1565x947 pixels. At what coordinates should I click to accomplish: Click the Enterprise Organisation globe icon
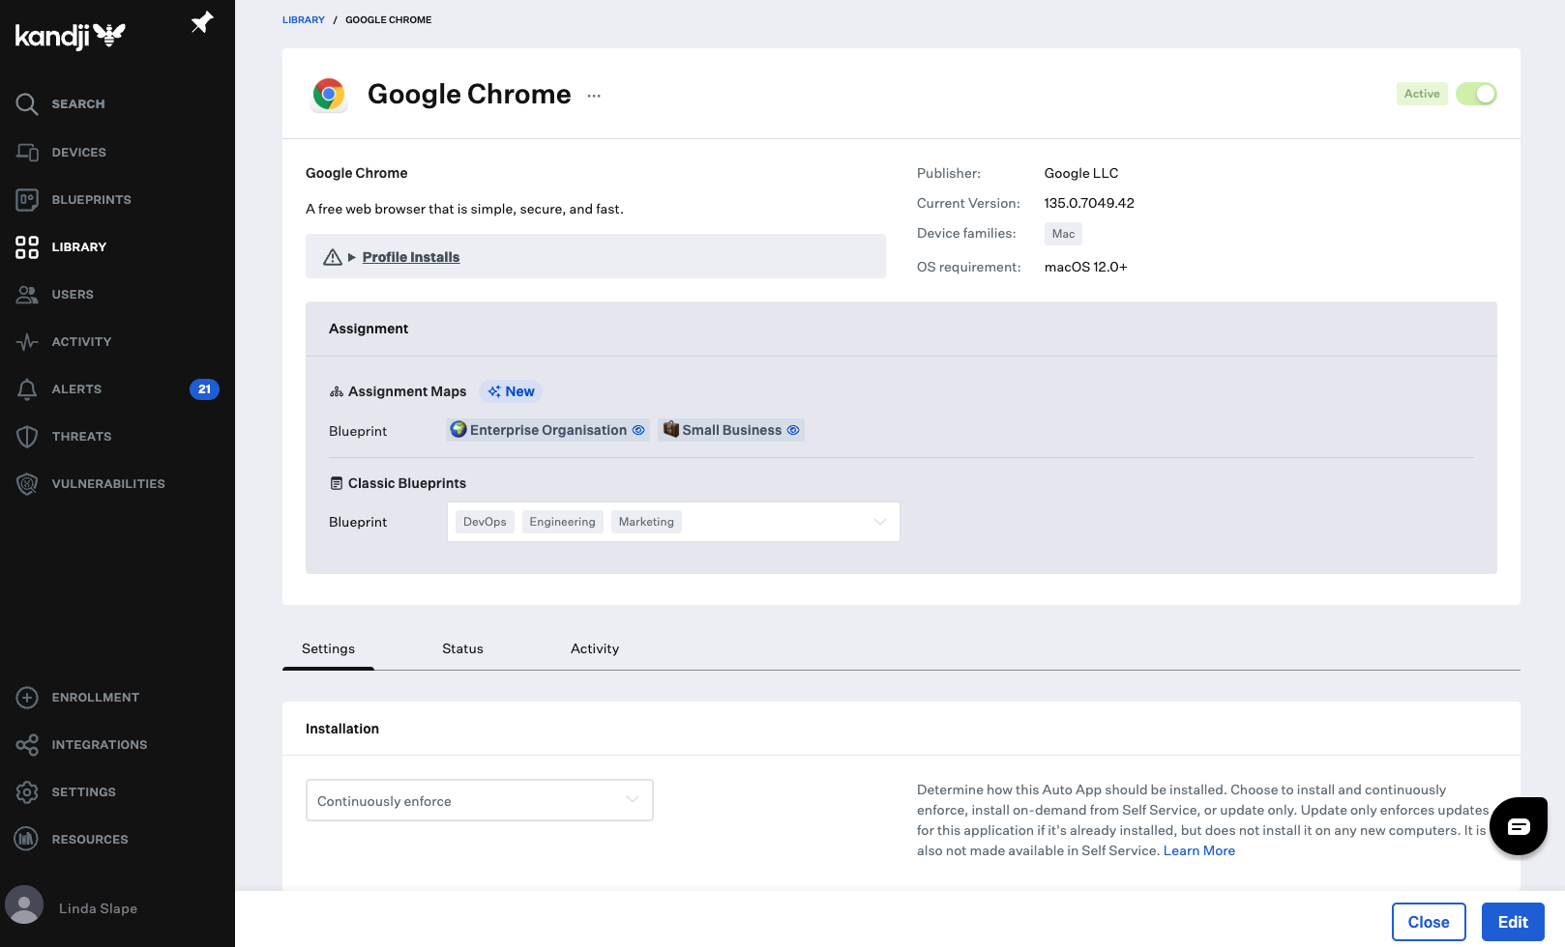point(458,429)
